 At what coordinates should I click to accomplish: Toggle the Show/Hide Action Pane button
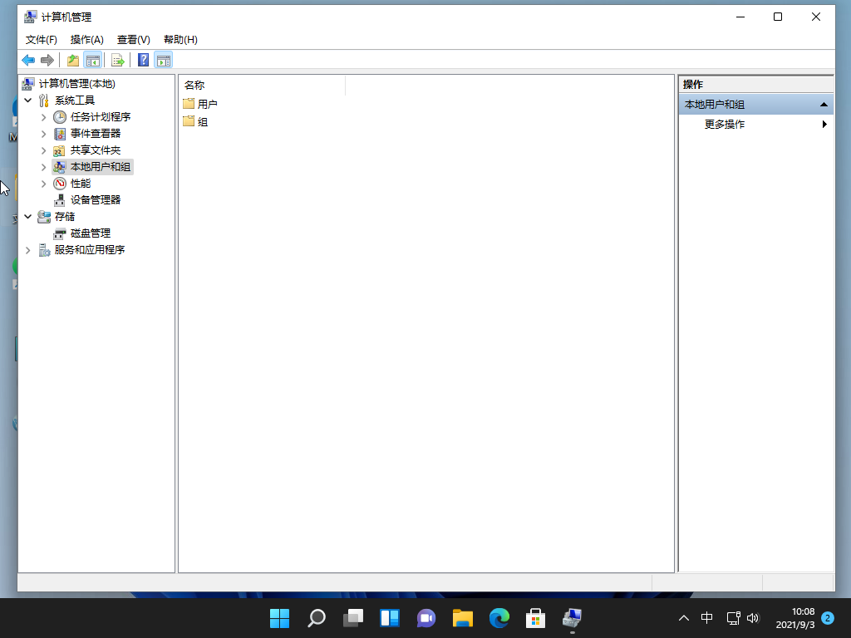coord(164,60)
